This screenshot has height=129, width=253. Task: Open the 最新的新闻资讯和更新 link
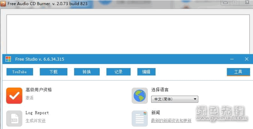click(x=171, y=121)
